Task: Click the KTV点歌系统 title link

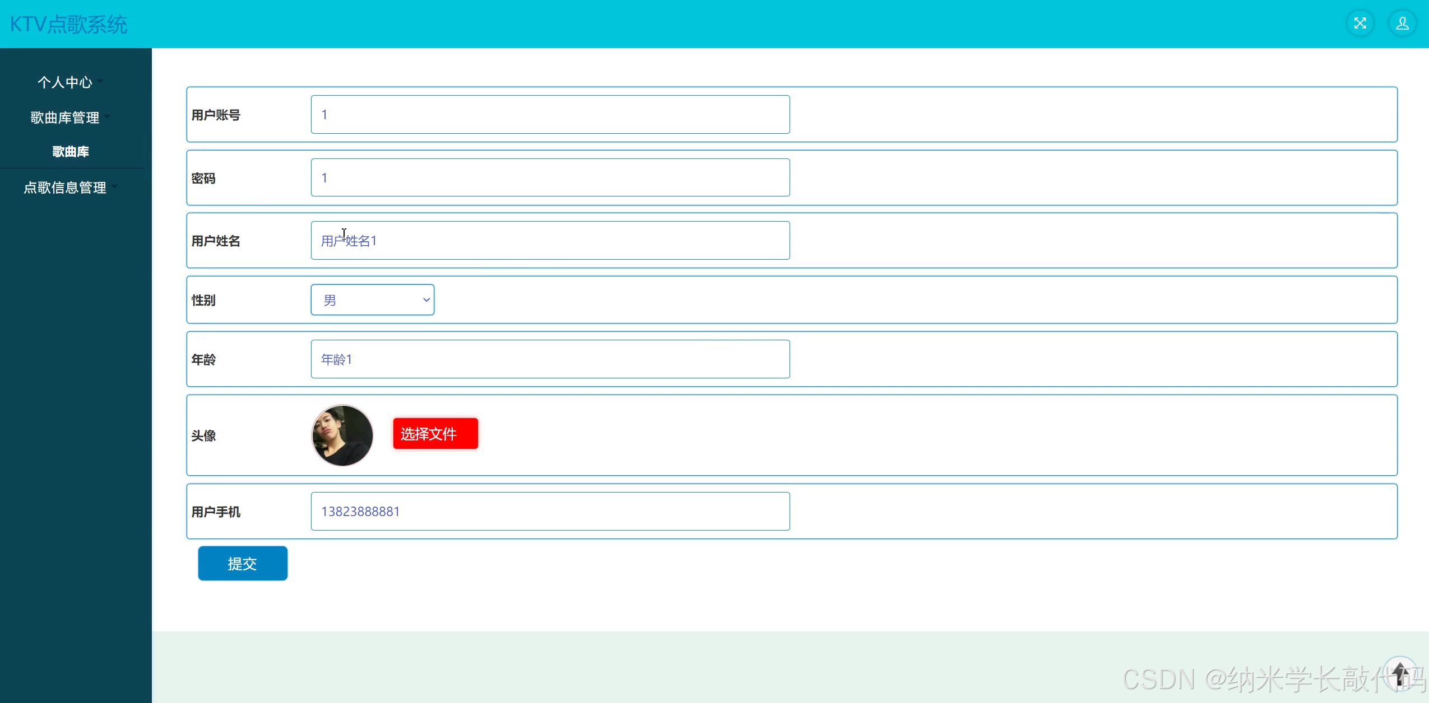Action: [x=69, y=25]
